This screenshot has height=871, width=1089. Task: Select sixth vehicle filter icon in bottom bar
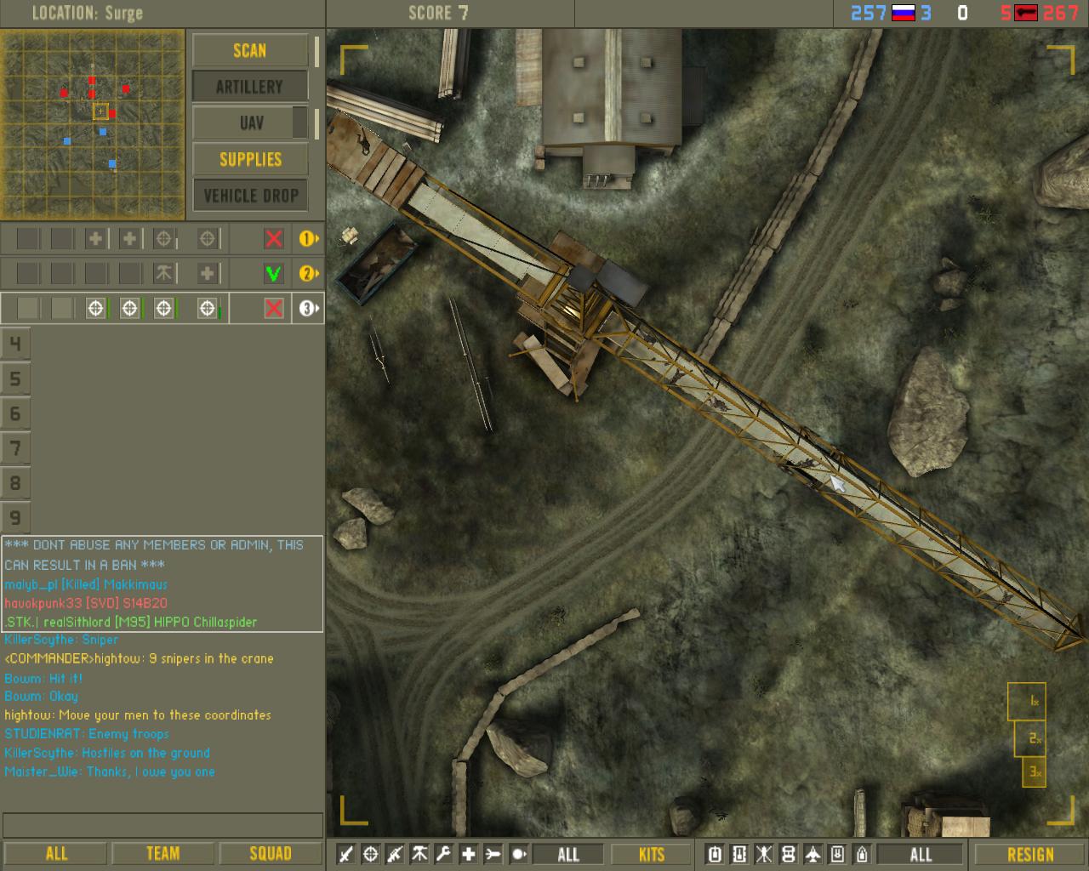point(837,854)
